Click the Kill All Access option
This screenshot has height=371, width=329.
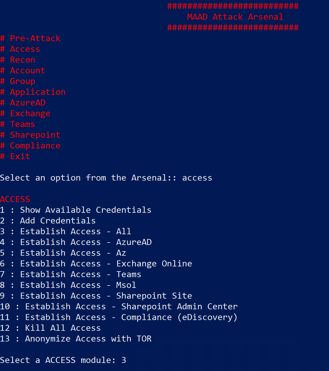point(63,328)
